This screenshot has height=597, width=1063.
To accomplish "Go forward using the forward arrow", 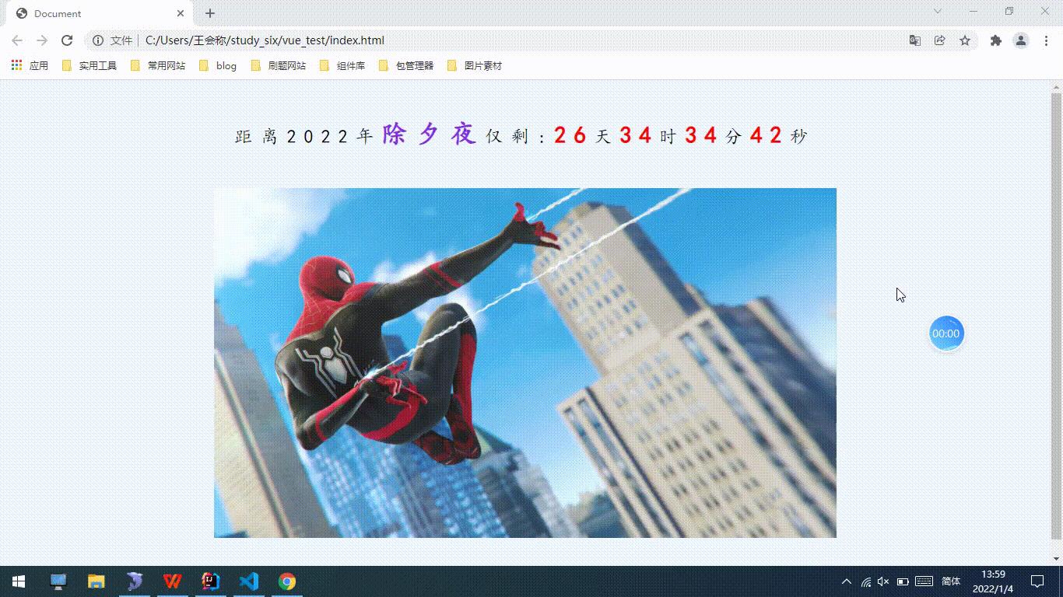I will pyautogui.click(x=42, y=40).
